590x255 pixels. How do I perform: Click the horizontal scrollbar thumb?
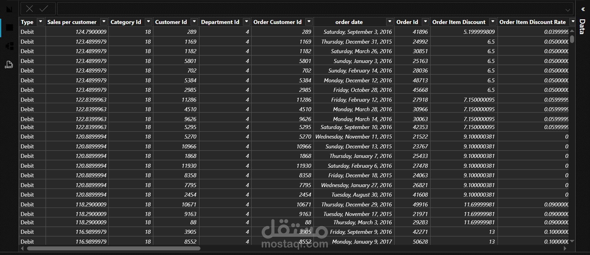tap(114, 248)
